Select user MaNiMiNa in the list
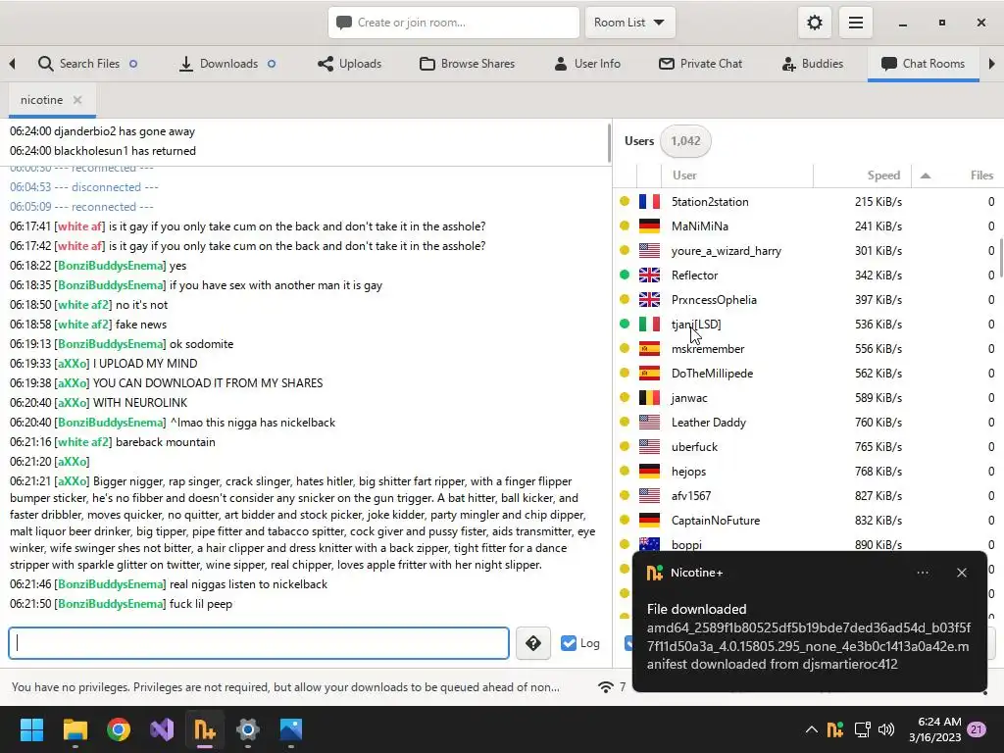The width and height of the screenshot is (1004, 753). [x=700, y=226]
